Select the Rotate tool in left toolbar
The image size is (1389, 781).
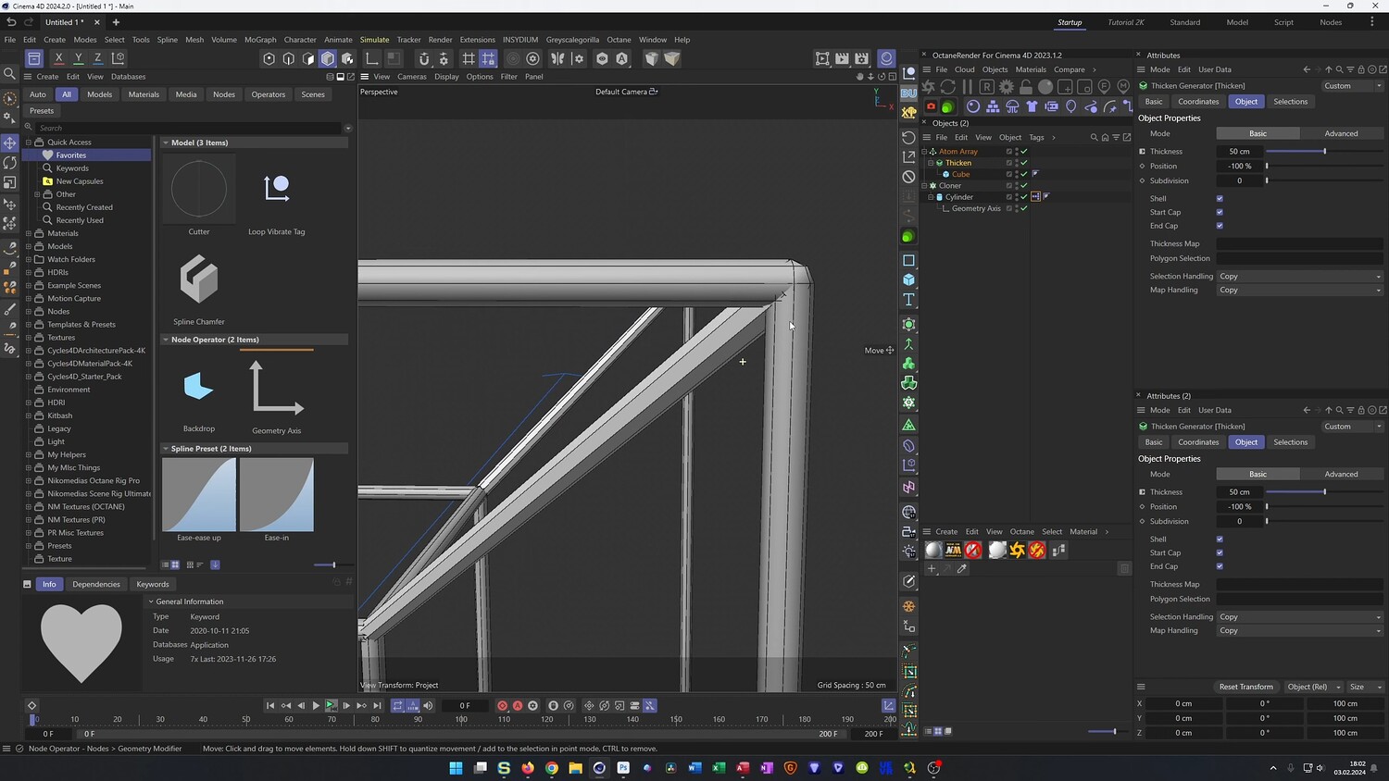(x=10, y=162)
